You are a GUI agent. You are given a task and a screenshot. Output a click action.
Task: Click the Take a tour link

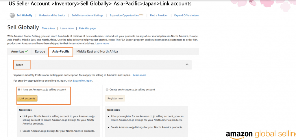click(x=49, y=28)
